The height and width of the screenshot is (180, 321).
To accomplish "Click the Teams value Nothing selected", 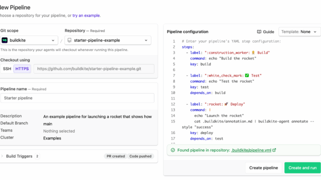I will (x=59, y=131).
